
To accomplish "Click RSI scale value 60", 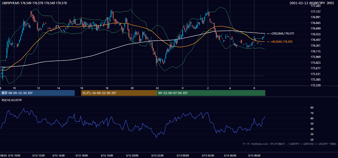I will click(312, 118).
